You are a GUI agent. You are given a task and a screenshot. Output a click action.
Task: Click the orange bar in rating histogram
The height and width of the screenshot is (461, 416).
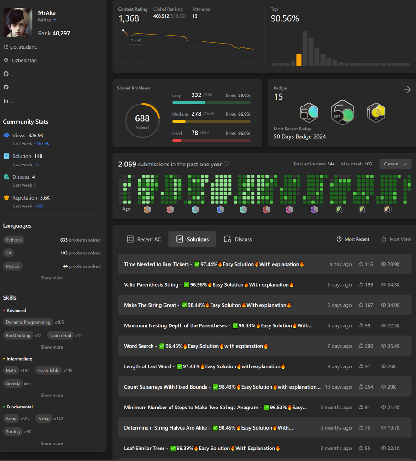point(299,60)
